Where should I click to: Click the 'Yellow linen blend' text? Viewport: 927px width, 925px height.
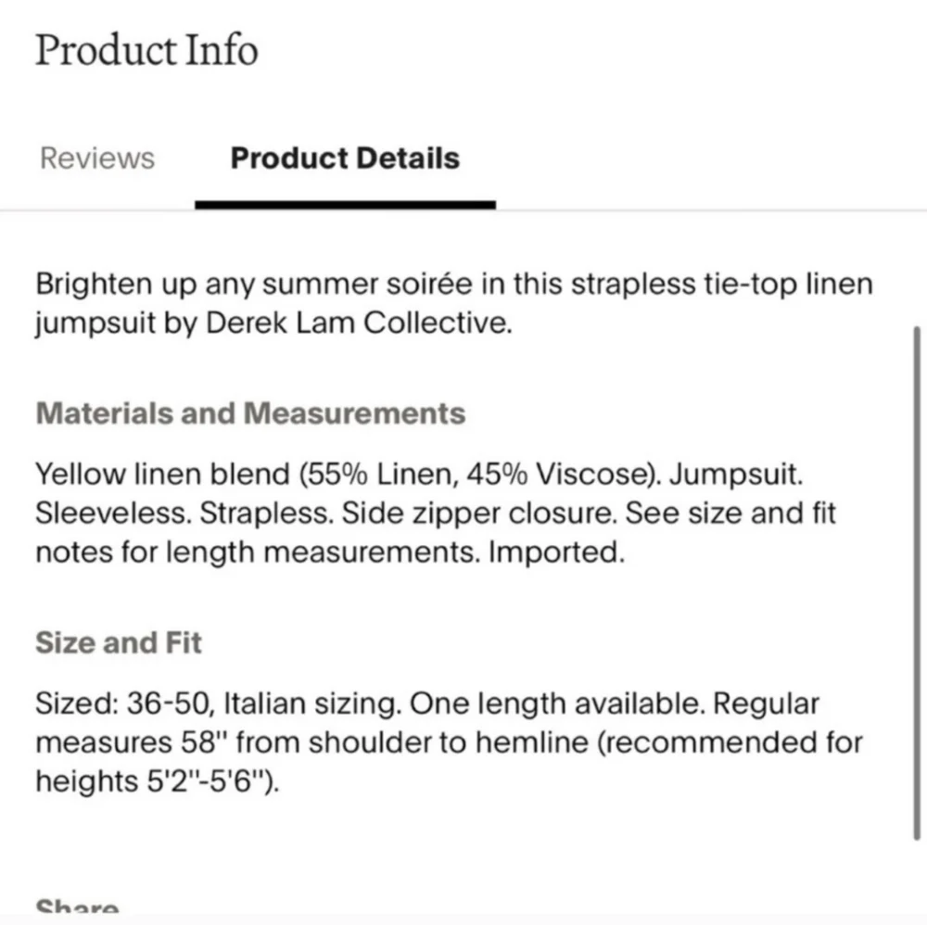[162, 474]
